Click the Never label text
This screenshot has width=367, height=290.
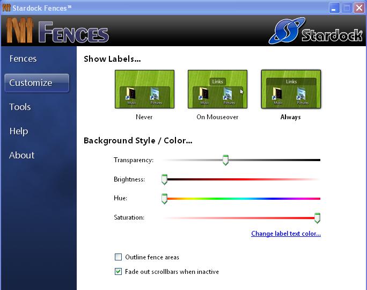[x=144, y=117]
